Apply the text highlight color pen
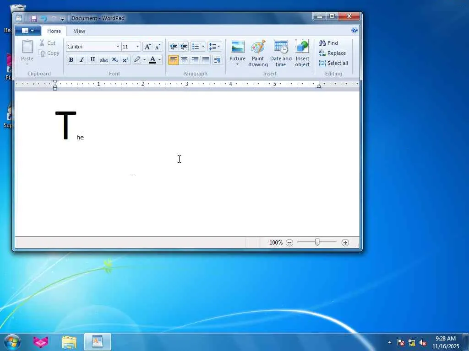 137,60
